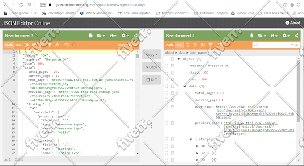The height and width of the screenshot is (166, 304).
Task: Open the action menu for the next_page row
Action: [173, 107]
